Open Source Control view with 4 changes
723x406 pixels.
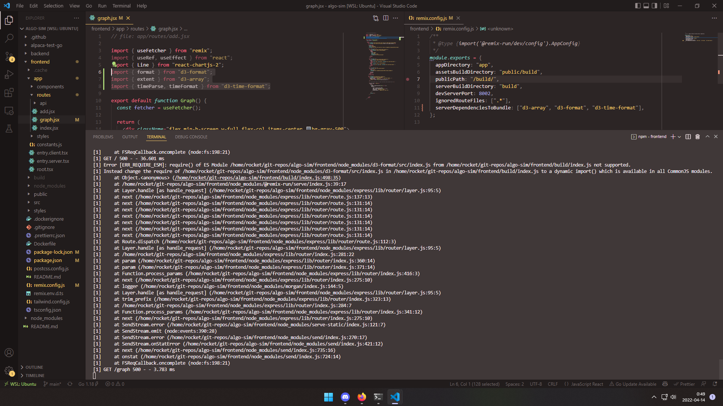tap(9, 56)
